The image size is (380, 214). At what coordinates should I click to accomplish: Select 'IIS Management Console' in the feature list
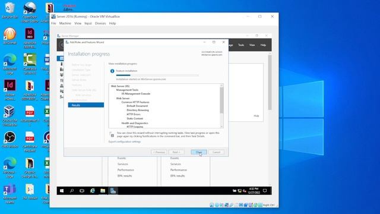[x=136, y=94]
